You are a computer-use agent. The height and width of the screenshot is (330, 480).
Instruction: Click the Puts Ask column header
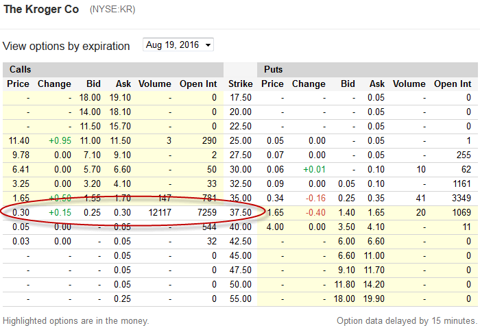click(x=377, y=84)
